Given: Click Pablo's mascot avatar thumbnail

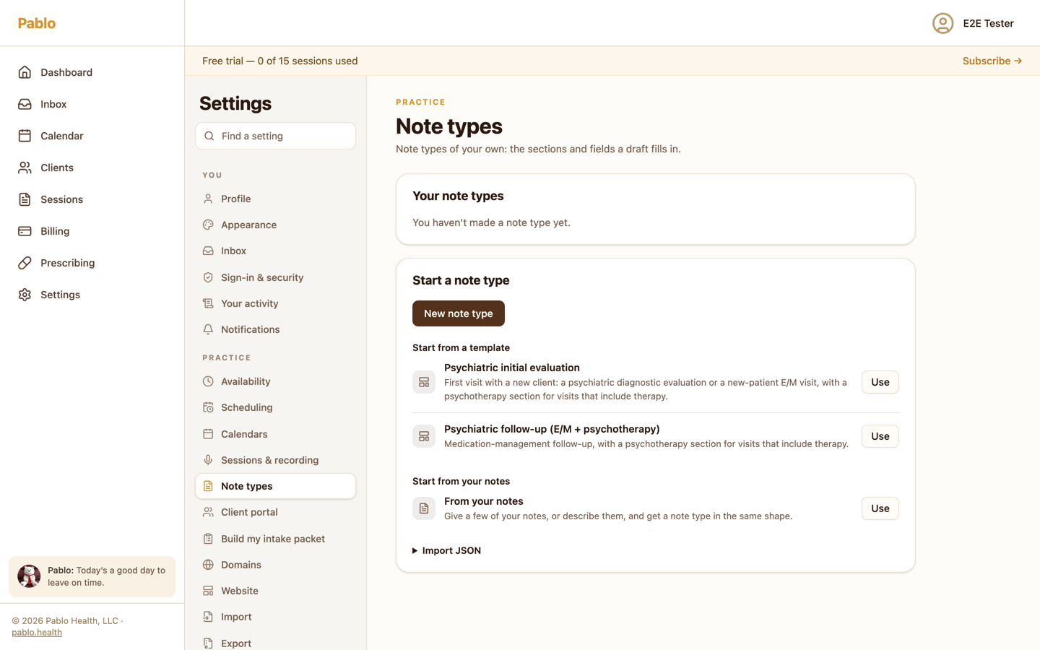Looking at the screenshot, I should pos(29,576).
